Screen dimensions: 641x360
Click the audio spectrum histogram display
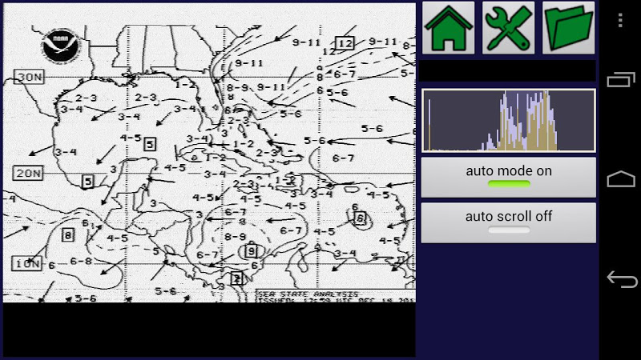[x=509, y=121]
